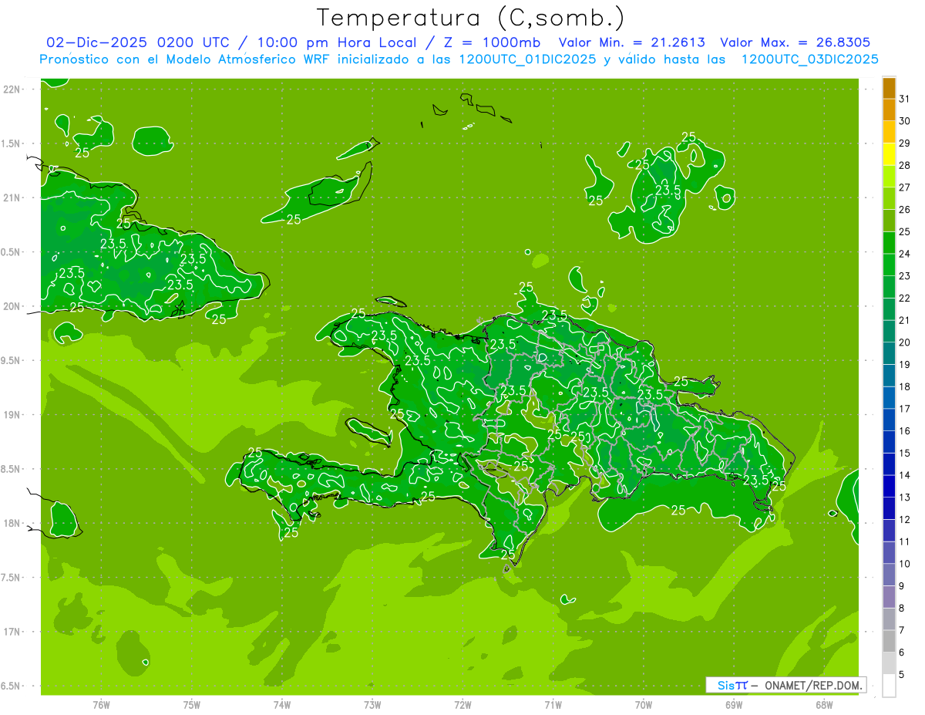Screen dimensions: 925x715
Task: Click legend value 22 on colorbar
Action: (904, 298)
